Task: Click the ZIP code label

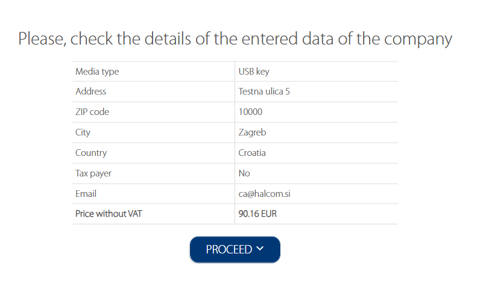Action: click(x=92, y=112)
